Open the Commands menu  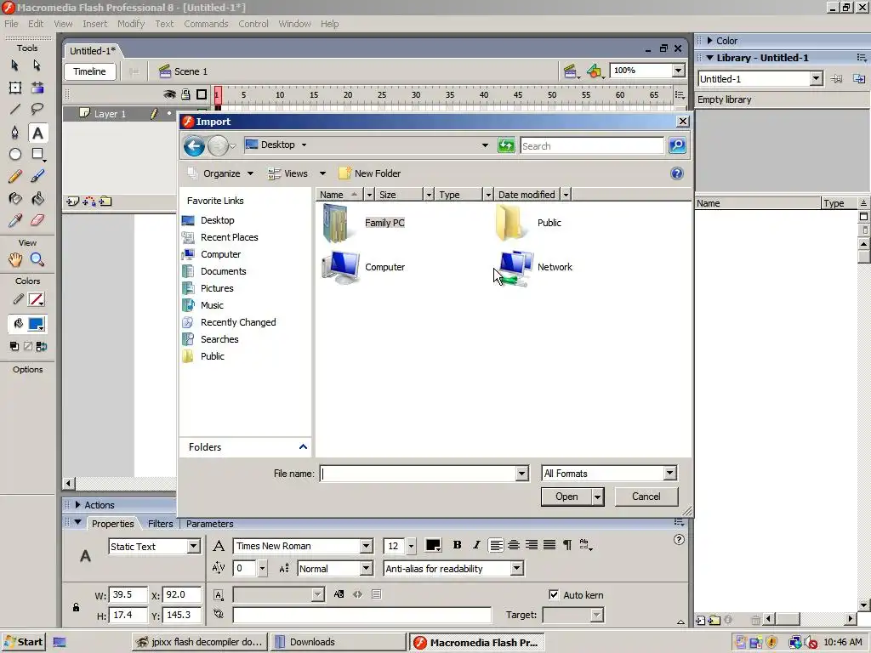coord(206,24)
